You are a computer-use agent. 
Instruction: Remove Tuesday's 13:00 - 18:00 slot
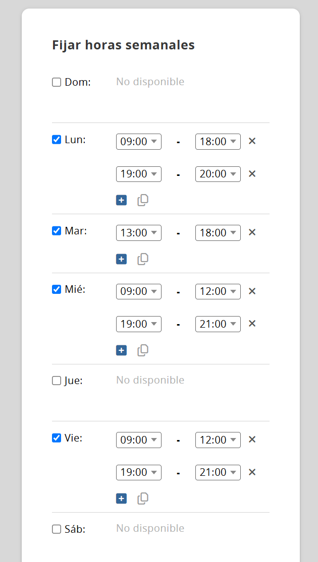tap(252, 232)
